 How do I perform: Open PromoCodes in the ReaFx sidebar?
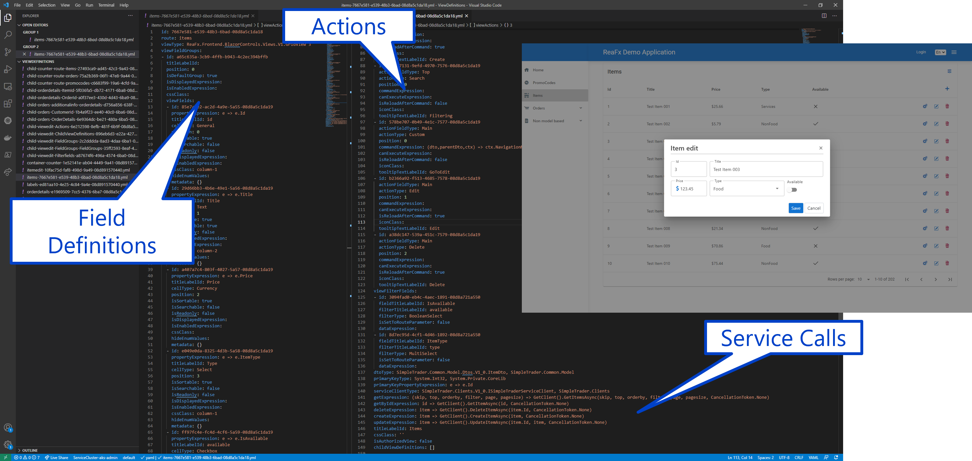(x=555, y=83)
